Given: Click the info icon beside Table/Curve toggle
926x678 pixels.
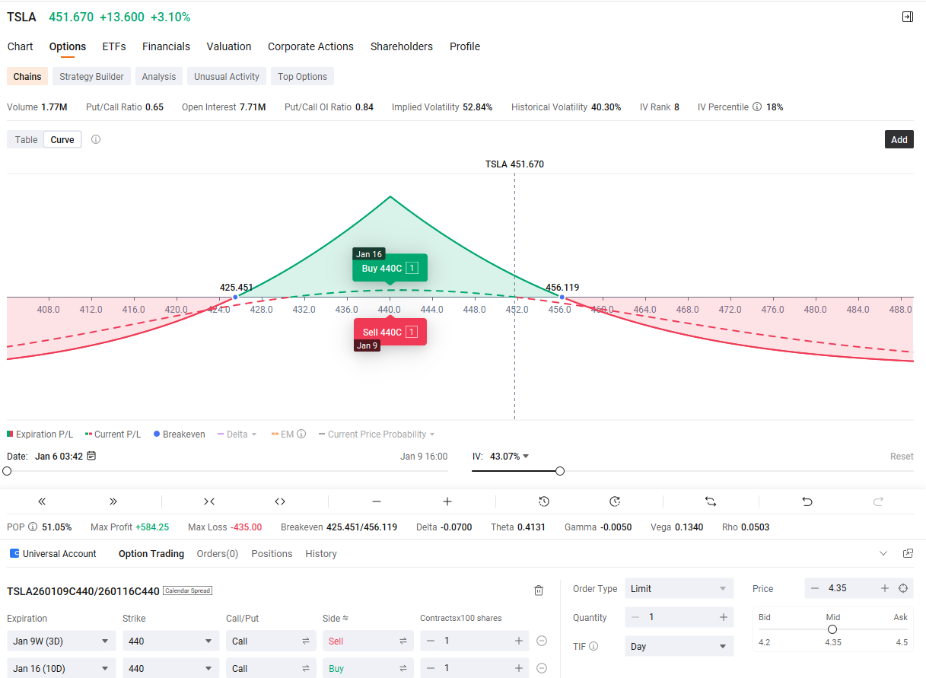Looking at the screenshot, I should coord(96,139).
